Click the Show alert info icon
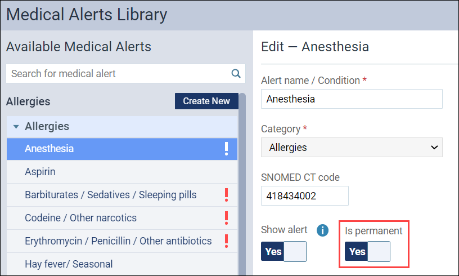This screenshot has width=459, height=276. coord(322,230)
